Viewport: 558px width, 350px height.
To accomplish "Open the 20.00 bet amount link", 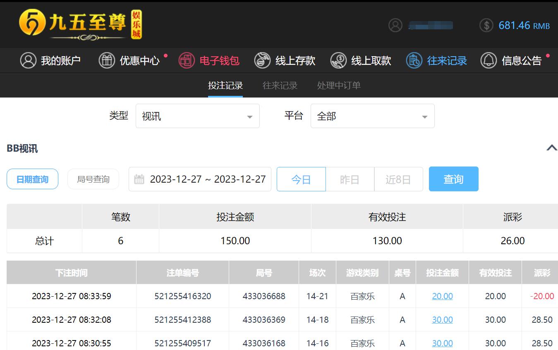I will click(442, 296).
